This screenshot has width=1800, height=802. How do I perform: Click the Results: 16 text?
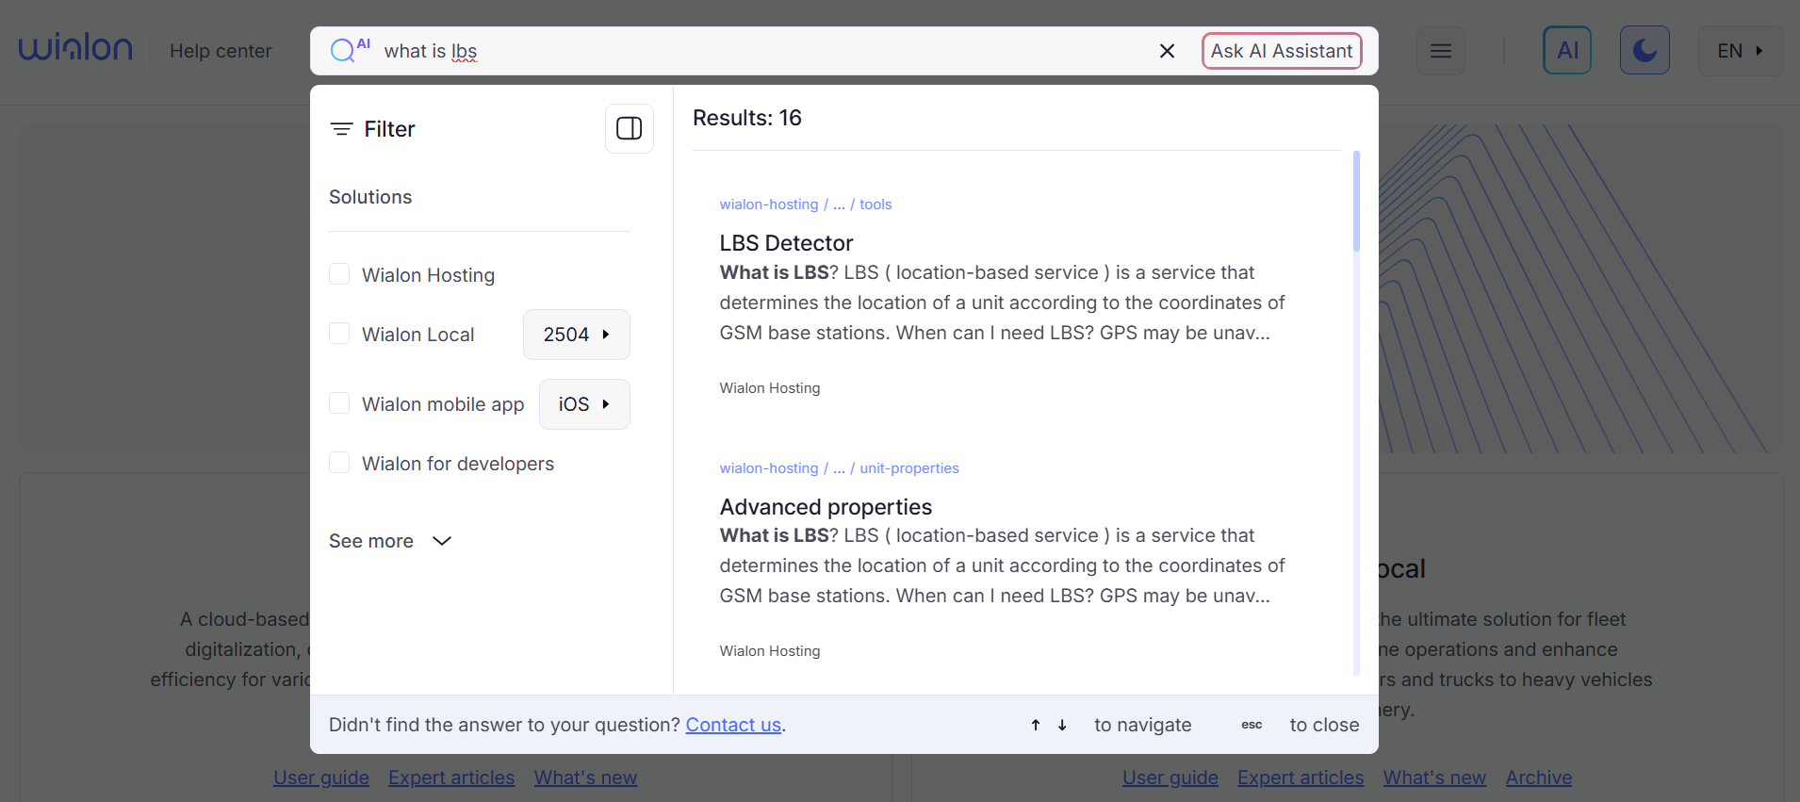coord(747,118)
